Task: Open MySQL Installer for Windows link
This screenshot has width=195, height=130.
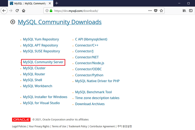Action: pos(45,97)
